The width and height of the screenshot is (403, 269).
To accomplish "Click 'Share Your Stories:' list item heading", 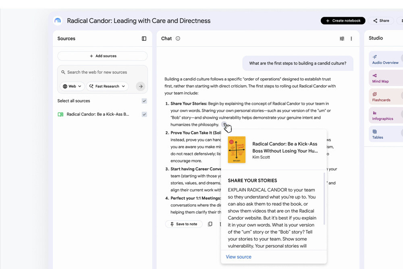I will [189, 103].
